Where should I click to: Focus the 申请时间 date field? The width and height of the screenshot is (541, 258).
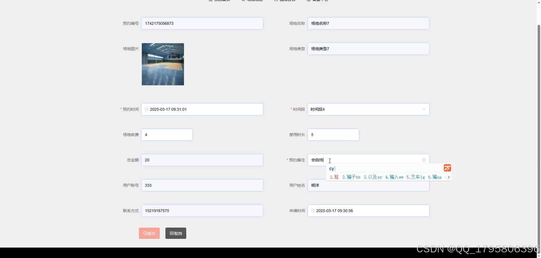pos(368,211)
